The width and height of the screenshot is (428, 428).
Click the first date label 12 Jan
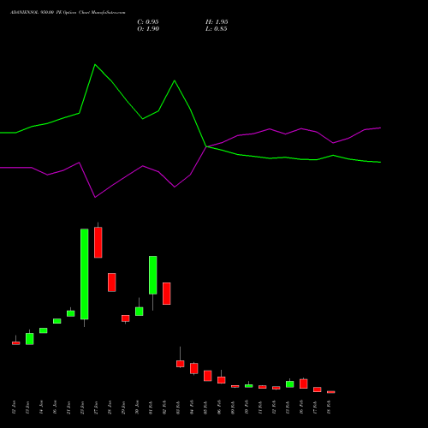pos(14,407)
